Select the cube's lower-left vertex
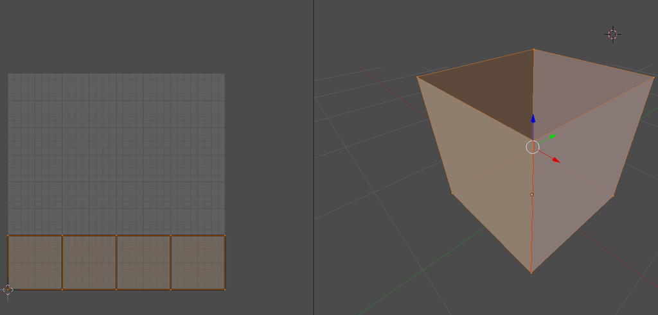This screenshot has height=315, width=658. coord(452,193)
